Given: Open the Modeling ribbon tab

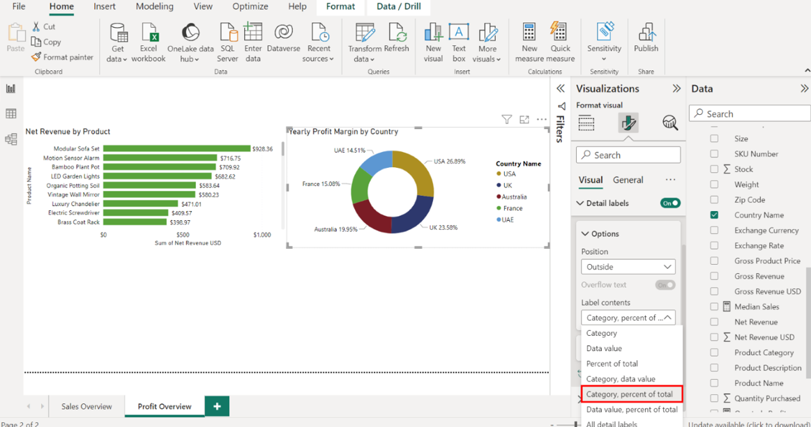Looking at the screenshot, I should (154, 7).
